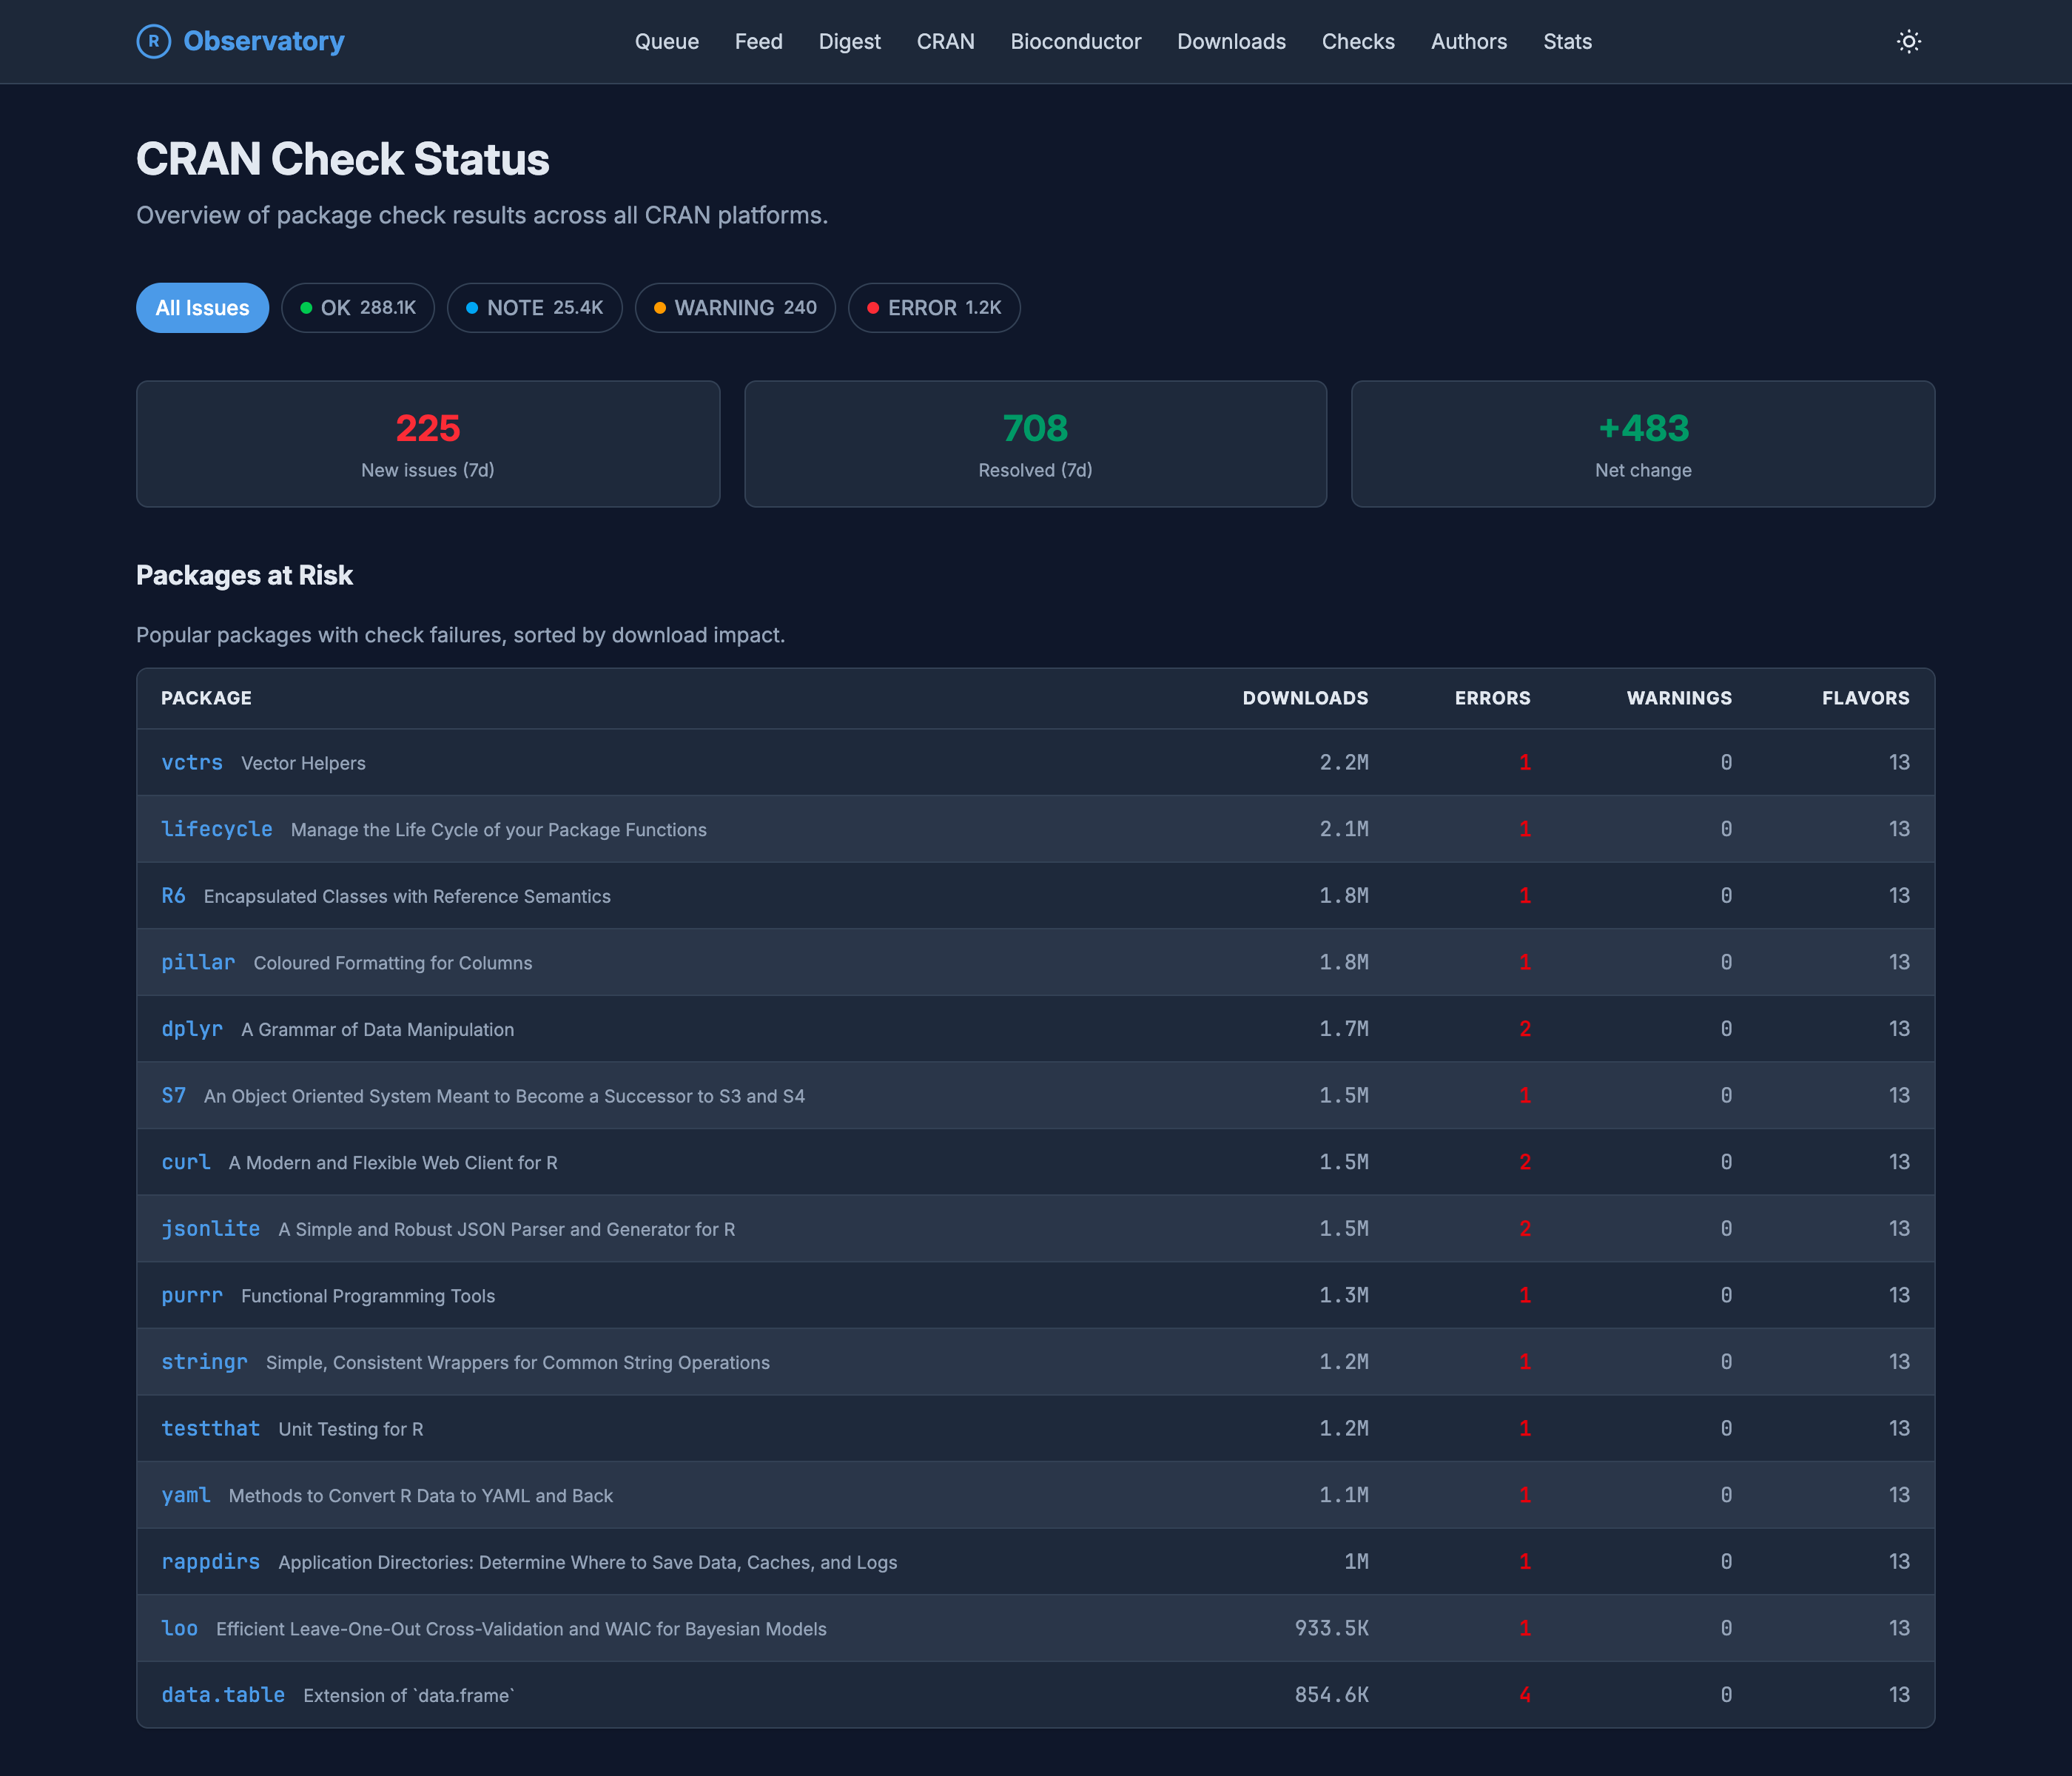Screen dimensions: 2072x1776
Task: Go to the Feed page
Action: [x=759, y=42]
